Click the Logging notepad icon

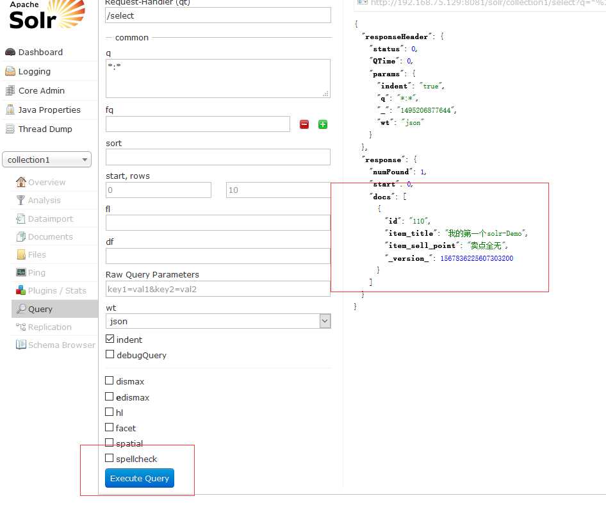pyautogui.click(x=10, y=71)
